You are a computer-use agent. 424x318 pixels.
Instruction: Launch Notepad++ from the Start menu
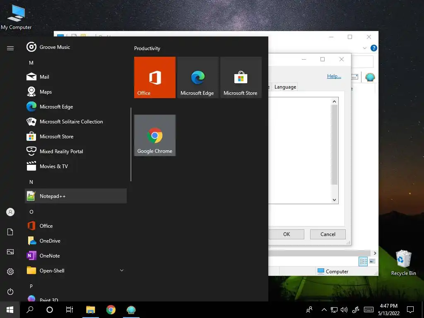76,196
